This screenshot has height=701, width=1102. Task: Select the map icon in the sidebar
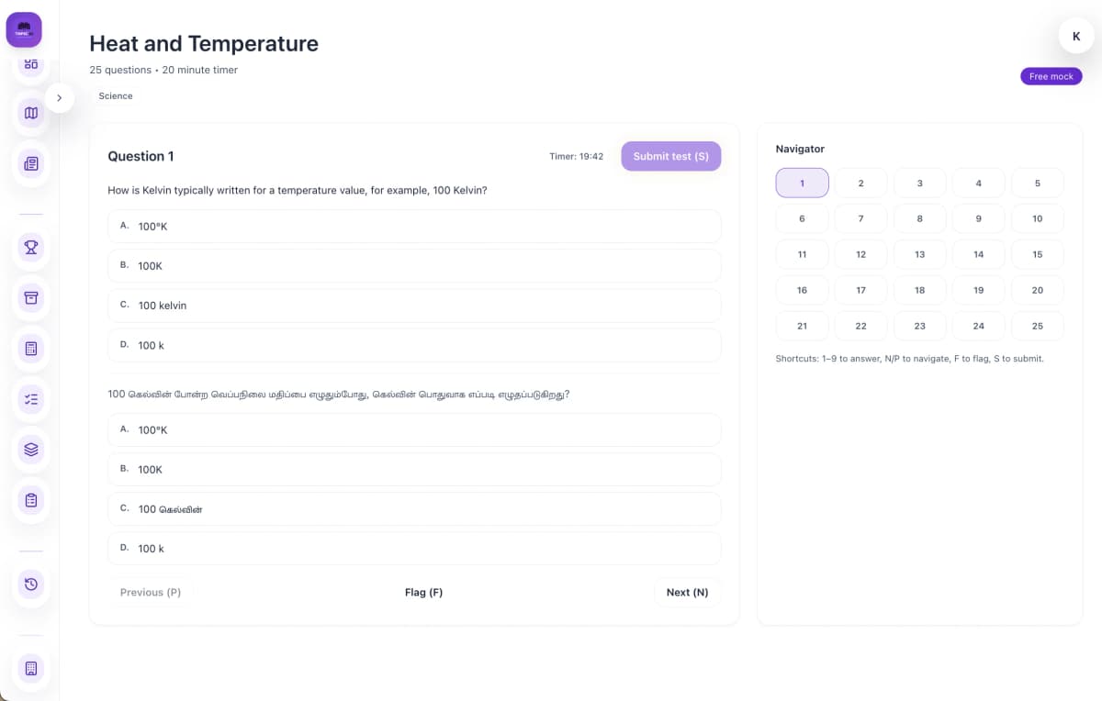point(30,112)
